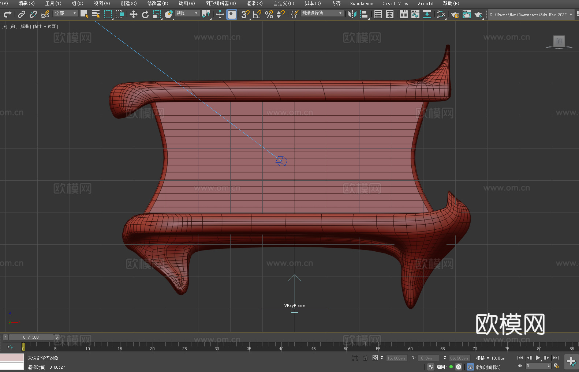The height and width of the screenshot is (372, 579).
Task: Click the Z coordinate field
Action: (459, 358)
